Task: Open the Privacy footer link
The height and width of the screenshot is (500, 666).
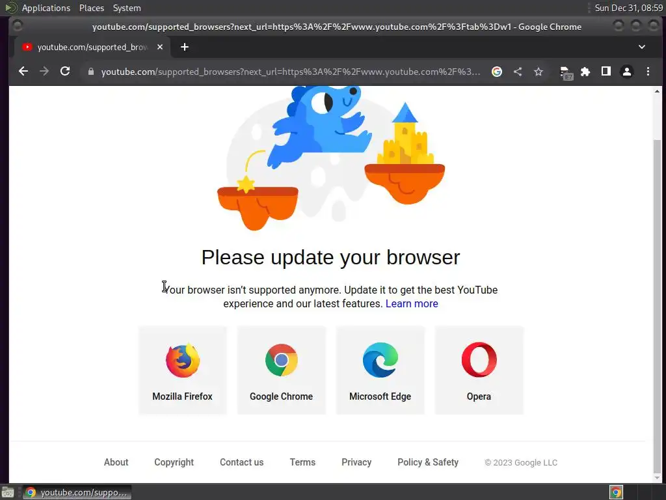Action: (356, 462)
